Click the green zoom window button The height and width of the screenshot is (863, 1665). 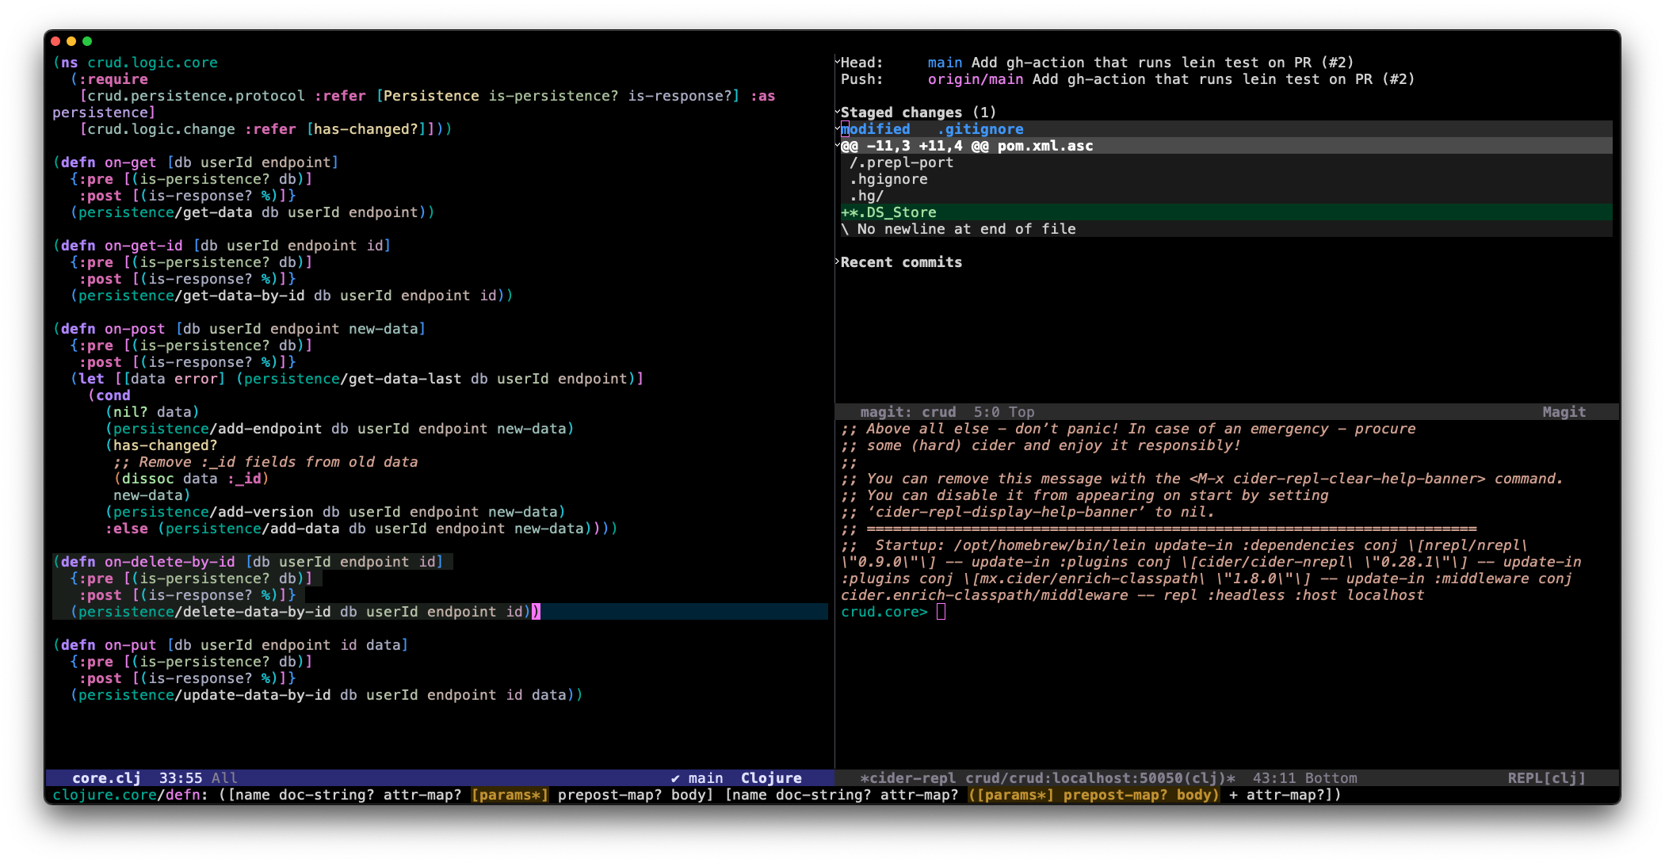pos(87,40)
